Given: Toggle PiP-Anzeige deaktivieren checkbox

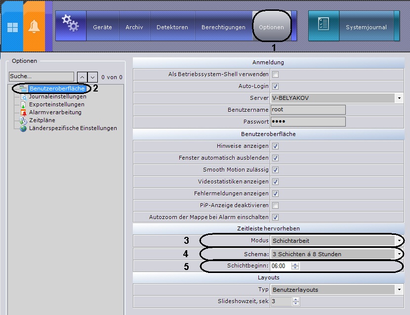Looking at the screenshot, I should (275, 205).
